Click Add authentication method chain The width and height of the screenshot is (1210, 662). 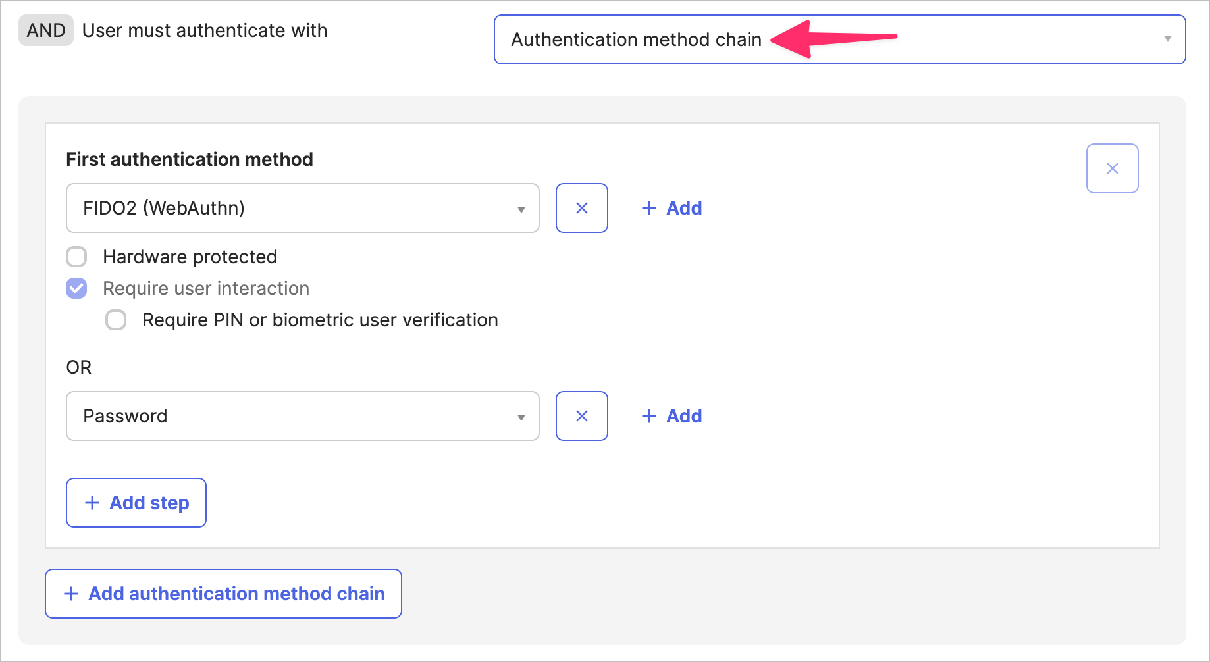223,594
